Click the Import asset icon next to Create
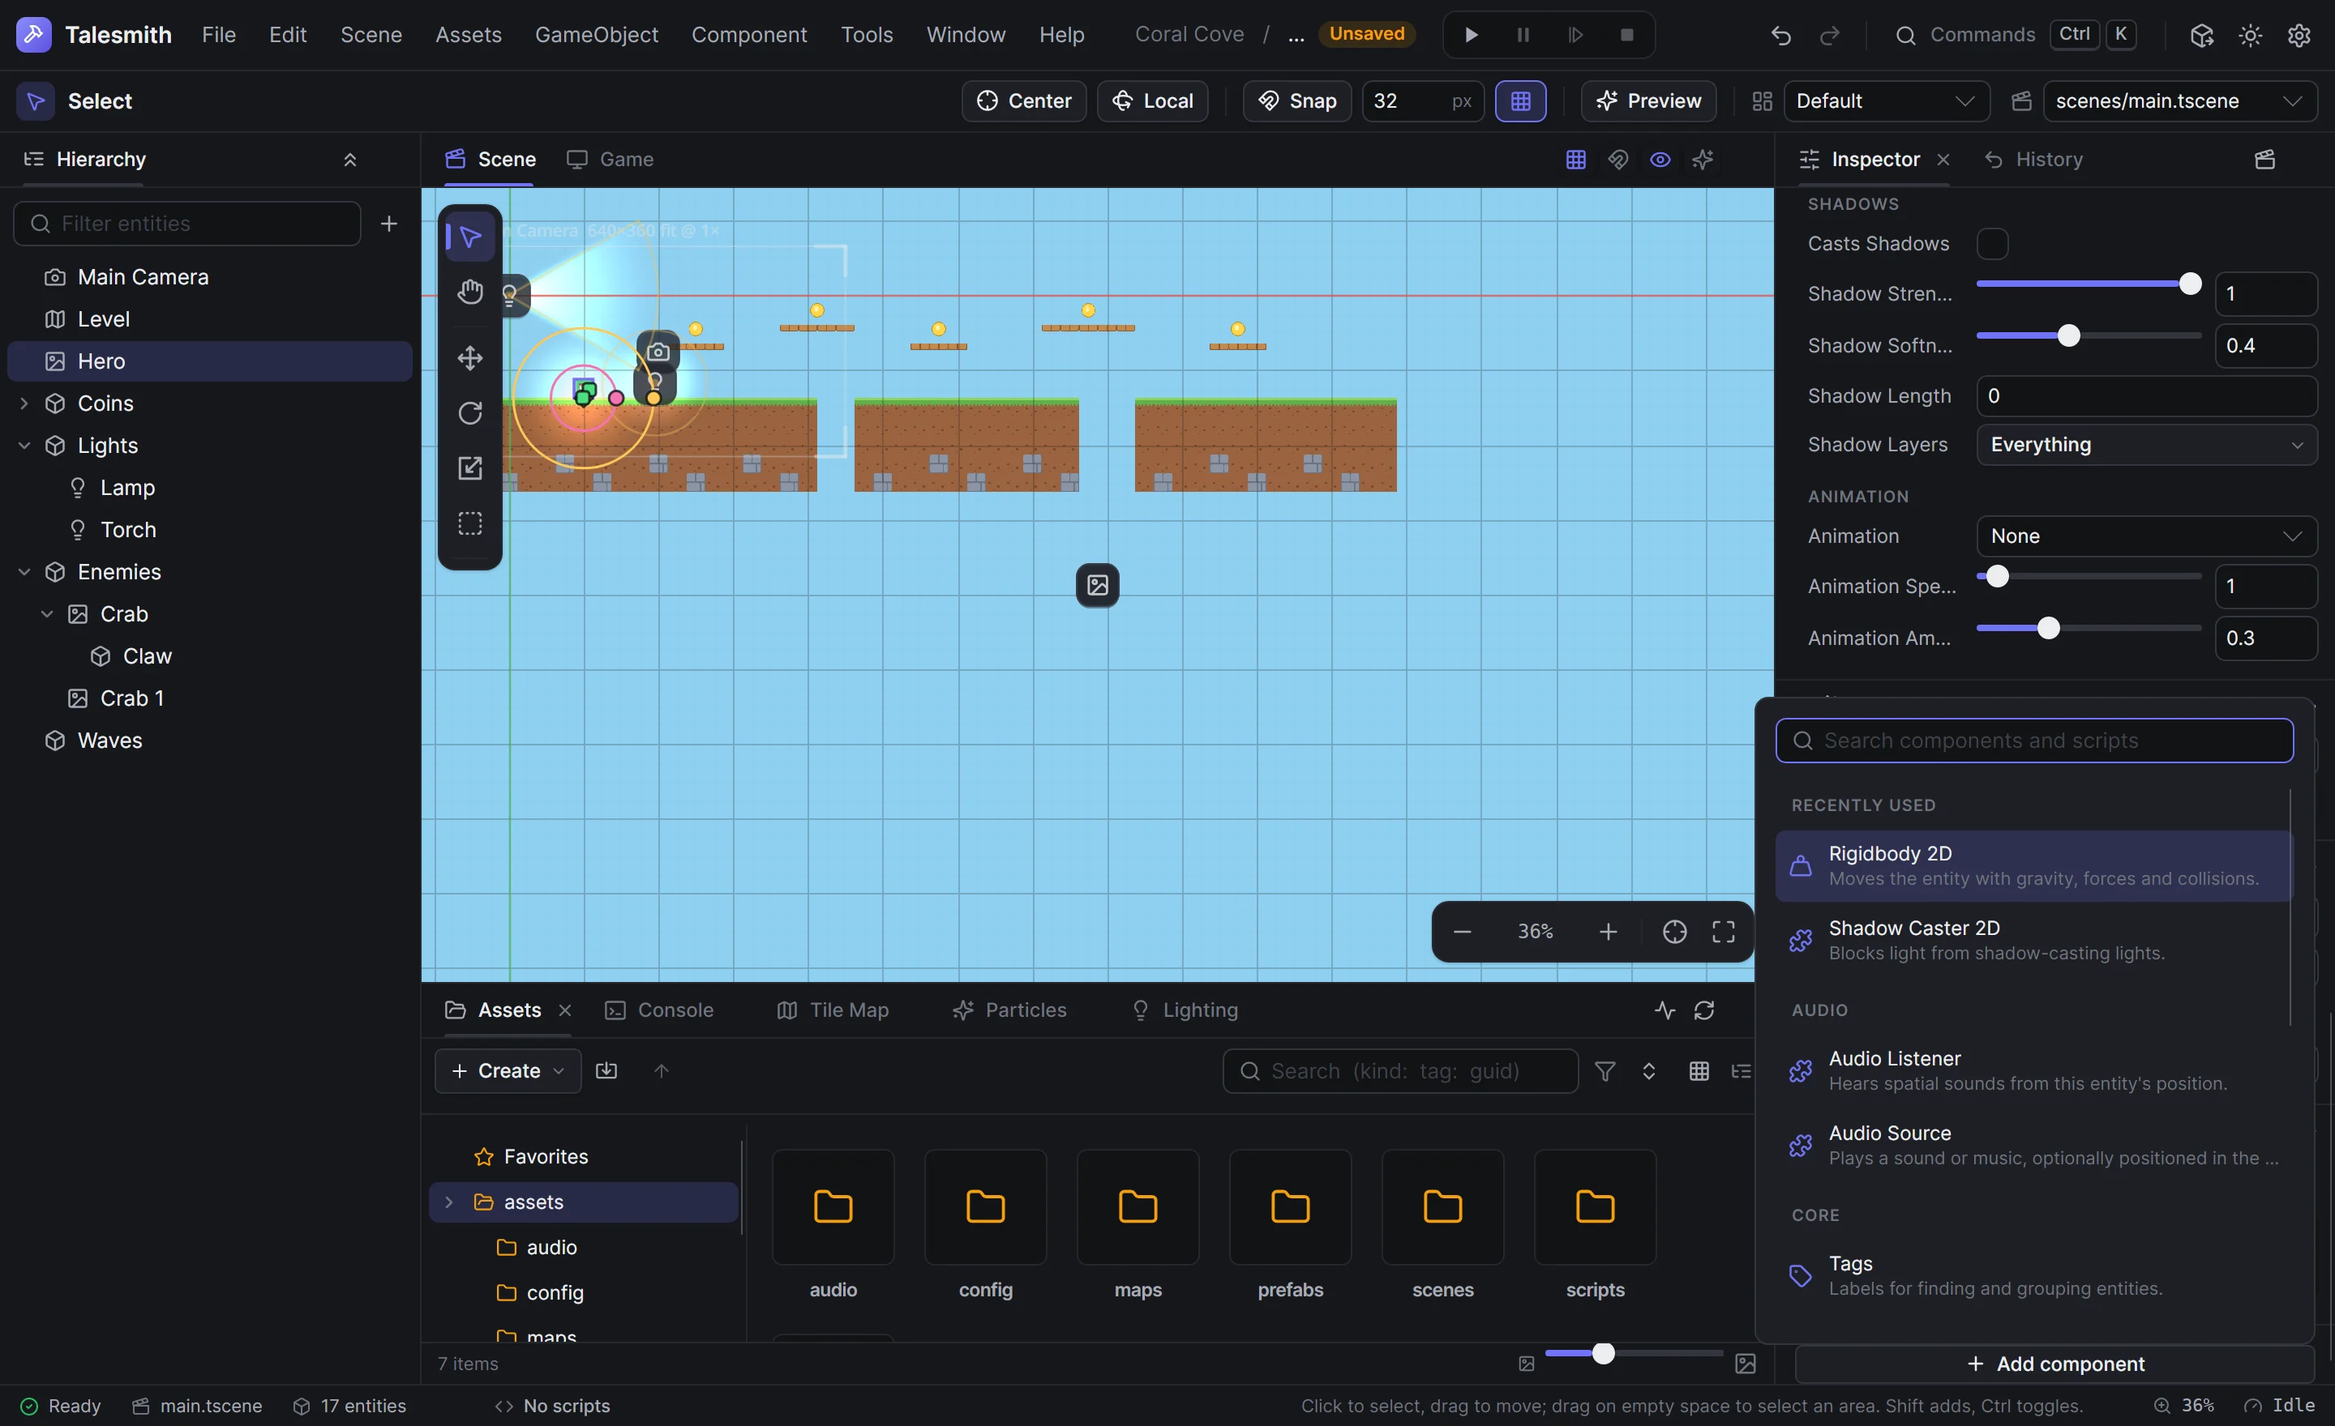 click(x=606, y=1071)
